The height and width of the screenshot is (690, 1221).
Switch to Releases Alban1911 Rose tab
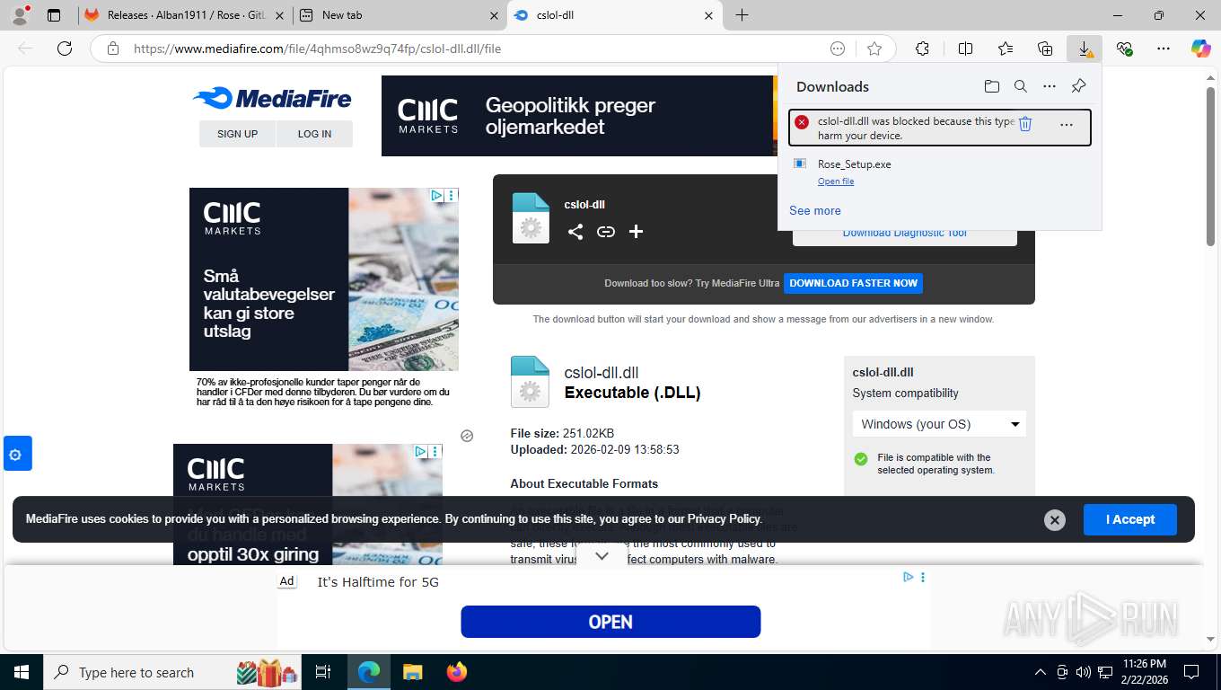click(183, 15)
